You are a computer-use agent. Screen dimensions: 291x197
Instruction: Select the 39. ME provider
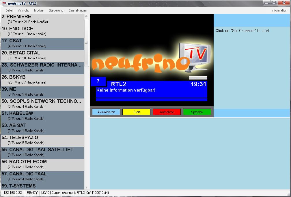42,92
